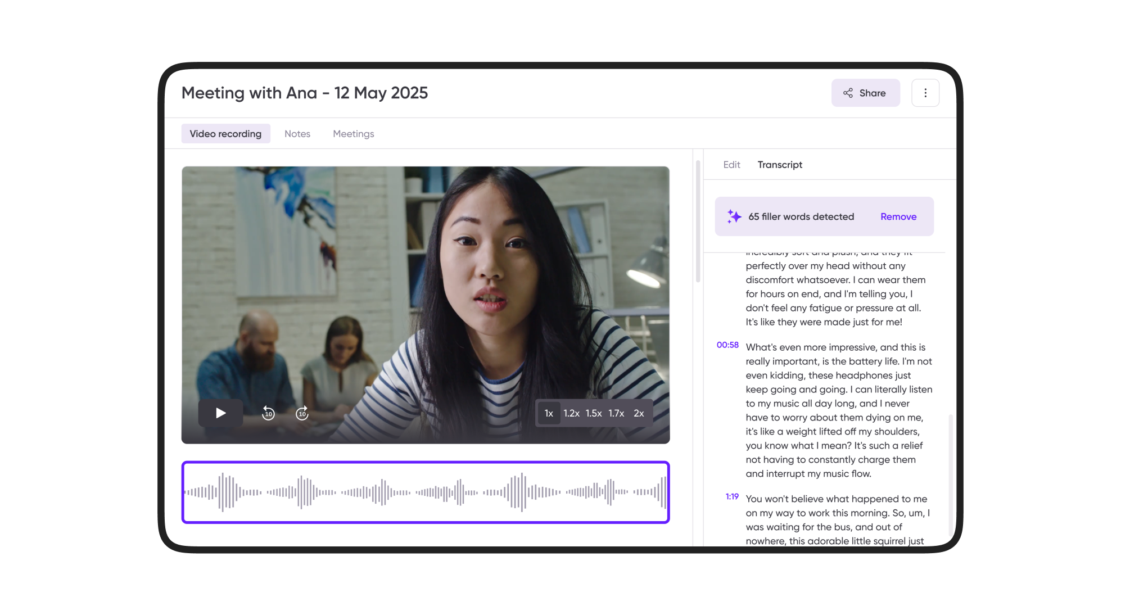Switch to the Edit panel tab

(731, 165)
